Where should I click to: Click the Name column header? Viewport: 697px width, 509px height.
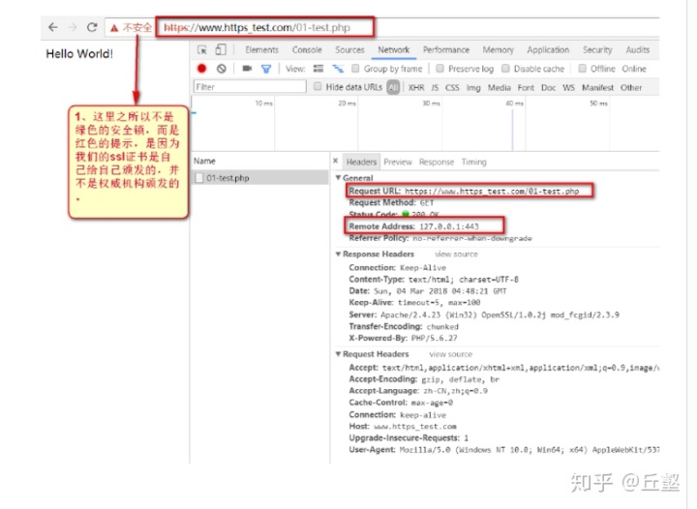204,161
